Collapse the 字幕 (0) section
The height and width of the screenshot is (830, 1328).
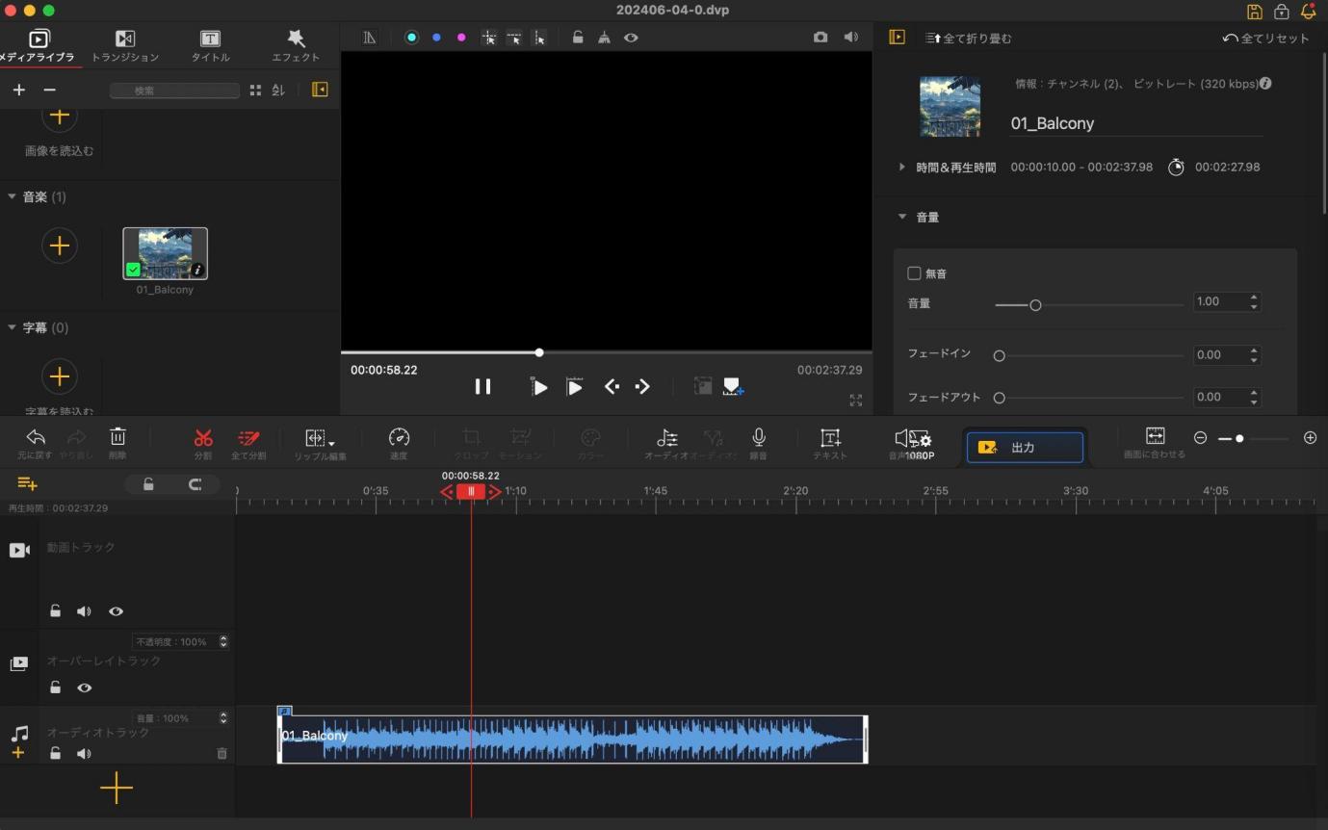tap(12, 327)
